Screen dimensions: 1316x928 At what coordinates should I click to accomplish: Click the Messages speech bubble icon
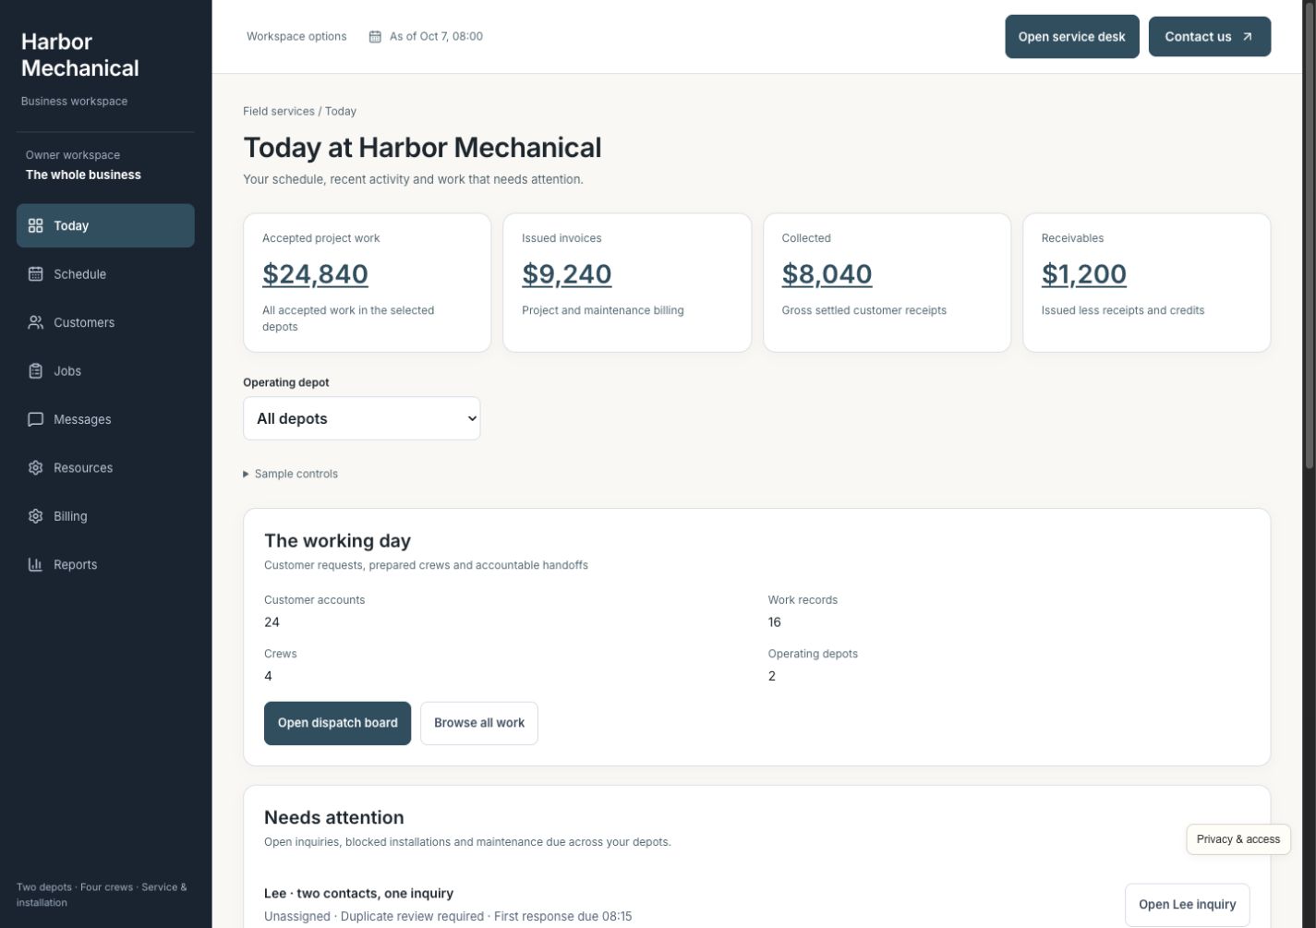tap(35, 419)
